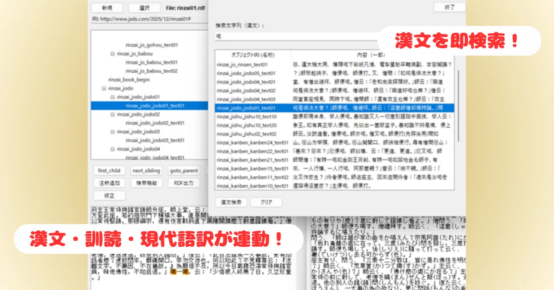Select result row rinzai_jishu_jishu02_text02
The height and width of the screenshot is (290, 554).
click(334, 134)
